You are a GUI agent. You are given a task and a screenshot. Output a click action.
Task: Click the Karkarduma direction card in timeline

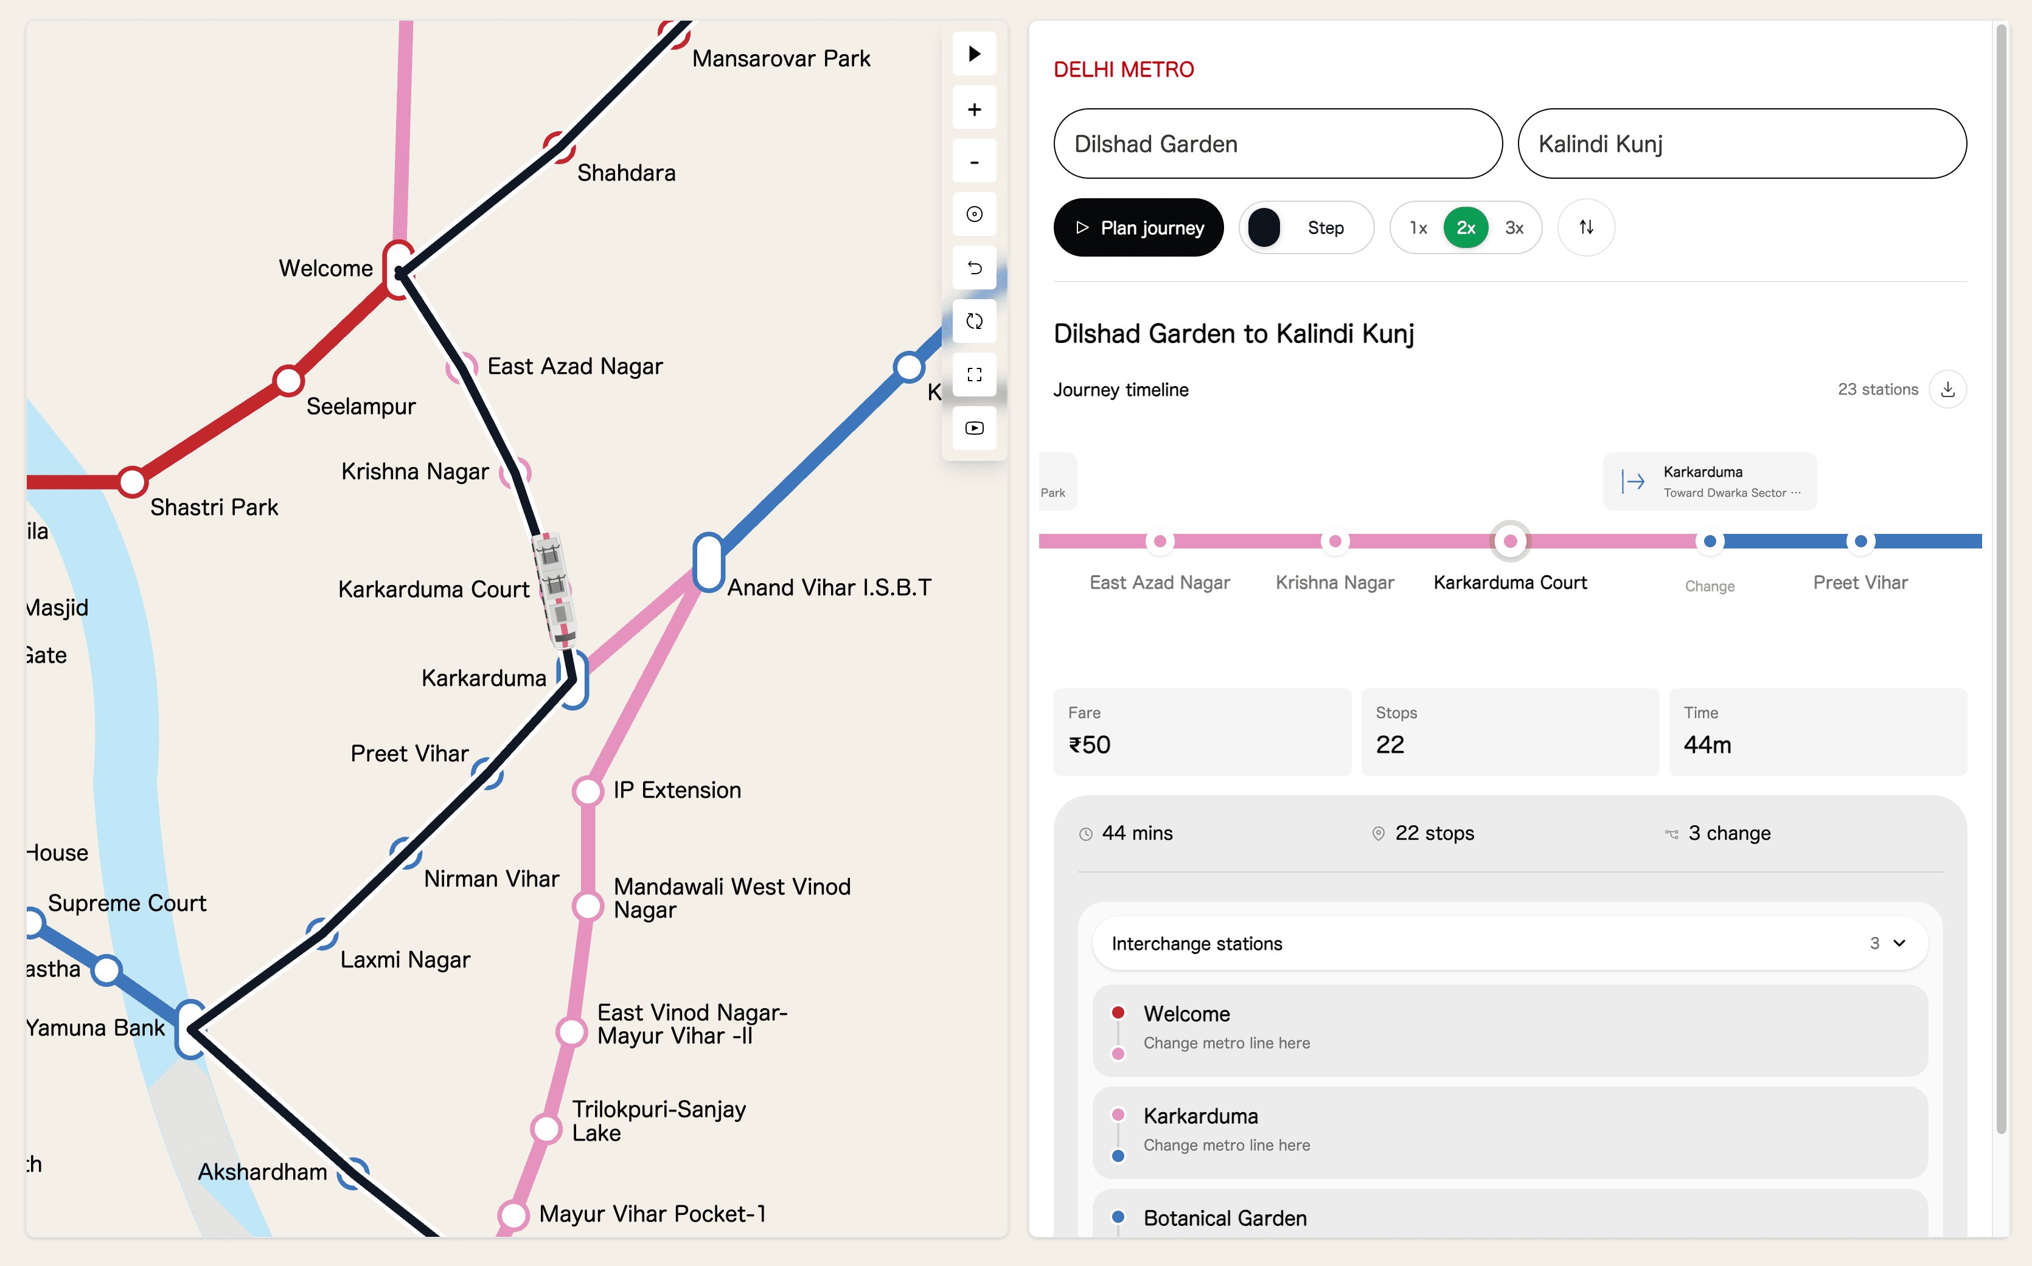point(1710,482)
